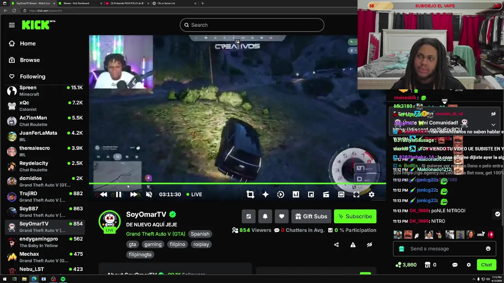Screen dimensions: 504x283
Task: Switch to Probando PICA POLLO tab
Action: click(127, 3)
